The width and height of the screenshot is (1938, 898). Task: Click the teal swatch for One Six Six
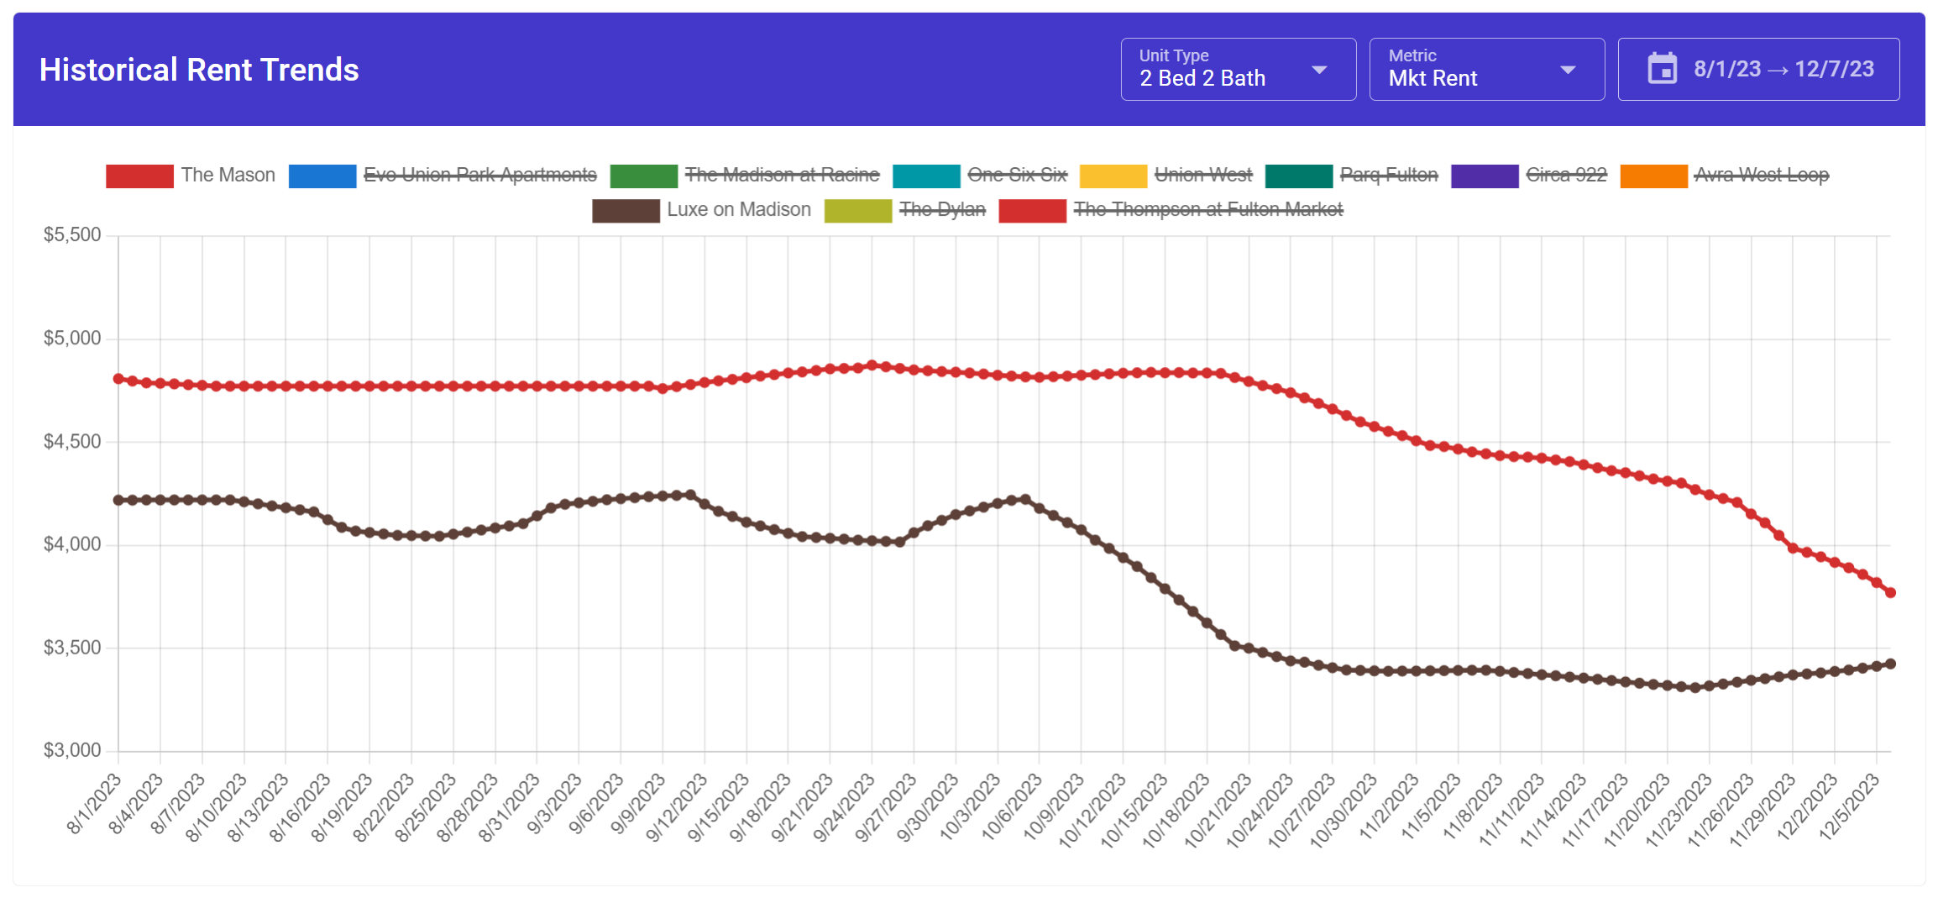tap(928, 176)
